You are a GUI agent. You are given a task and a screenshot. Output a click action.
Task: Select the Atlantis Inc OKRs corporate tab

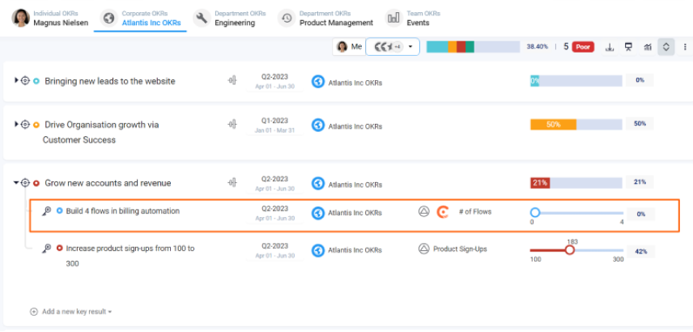point(140,18)
